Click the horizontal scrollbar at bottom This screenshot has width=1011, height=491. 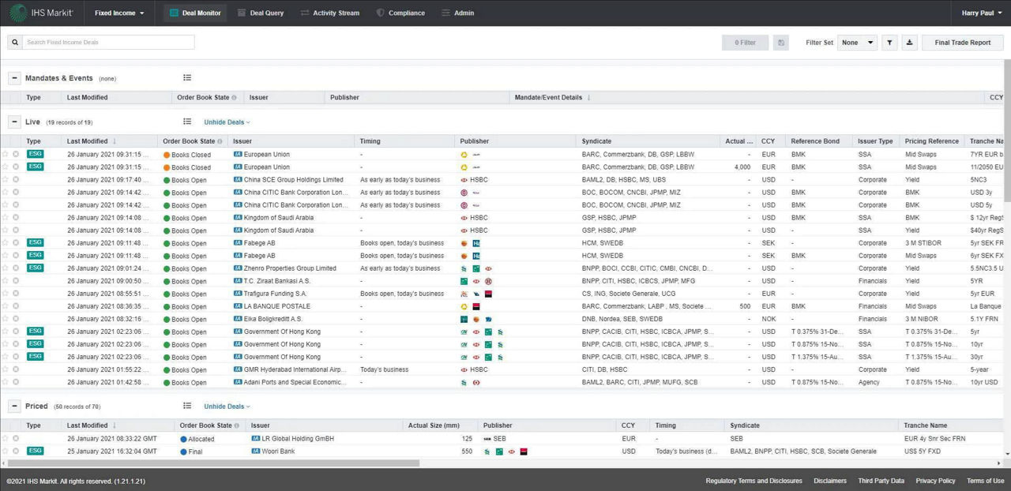213,463
